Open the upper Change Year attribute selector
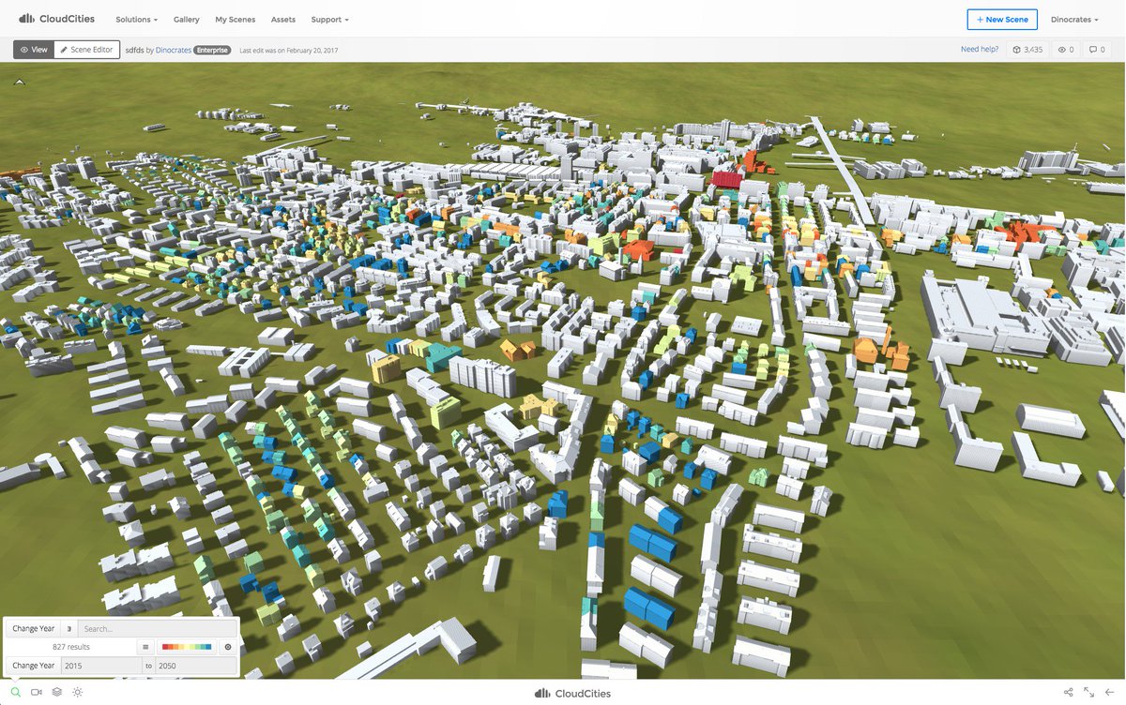 click(x=33, y=629)
